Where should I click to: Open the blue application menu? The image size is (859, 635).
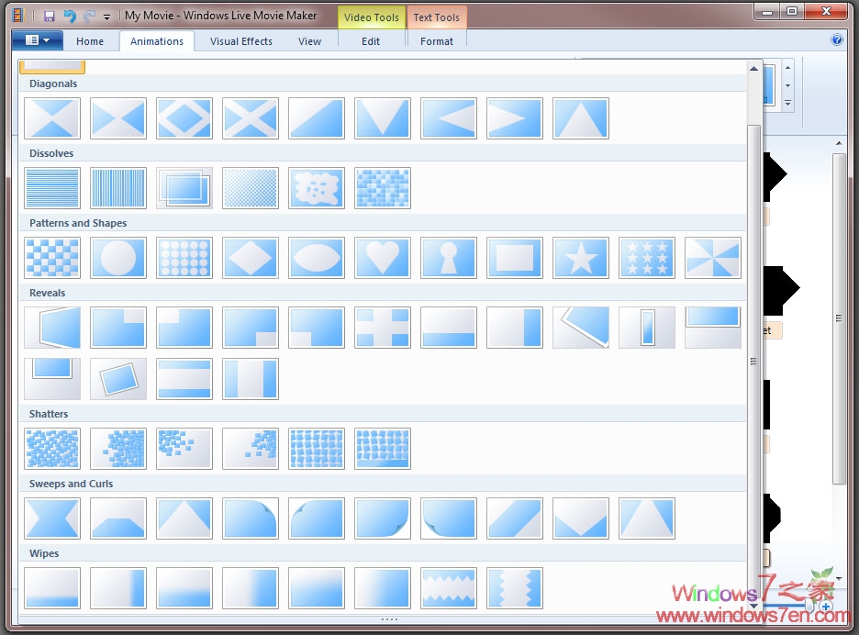pyautogui.click(x=36, y=40)
